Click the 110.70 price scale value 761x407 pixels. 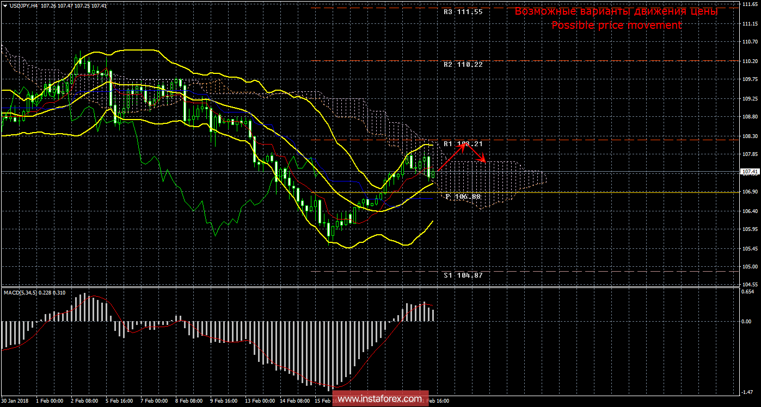(750, 42)
